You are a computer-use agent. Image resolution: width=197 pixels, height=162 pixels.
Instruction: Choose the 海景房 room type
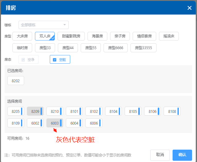[97, 36]
